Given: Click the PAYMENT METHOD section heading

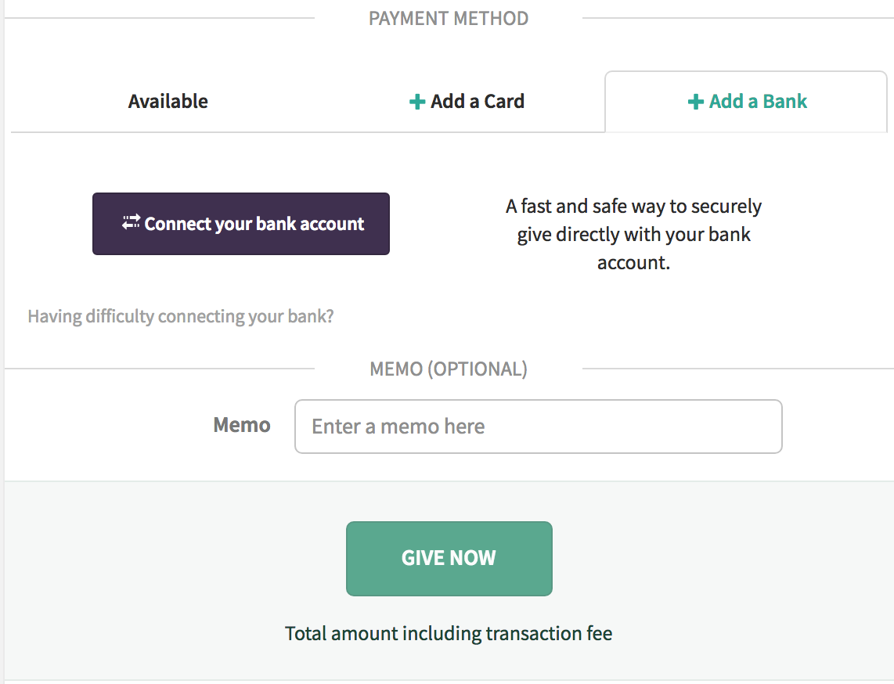Looking at the screenshot, I should pyautogui.click(x=449, y=18).
